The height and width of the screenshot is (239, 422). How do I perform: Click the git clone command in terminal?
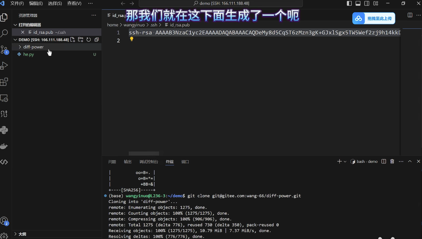point(244,196)
